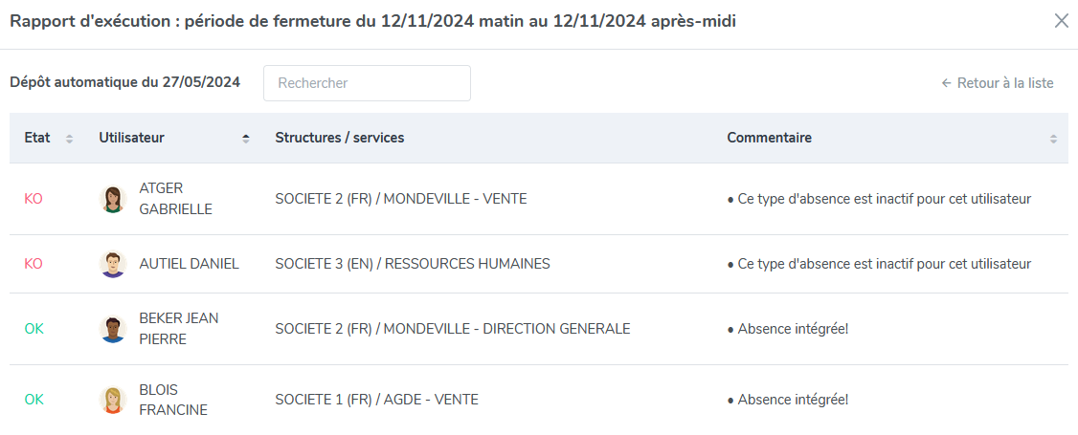Close the execution report dialog
Image resolution: width=1078 pixels, height=435 pixels.
tap(1062, 21)
